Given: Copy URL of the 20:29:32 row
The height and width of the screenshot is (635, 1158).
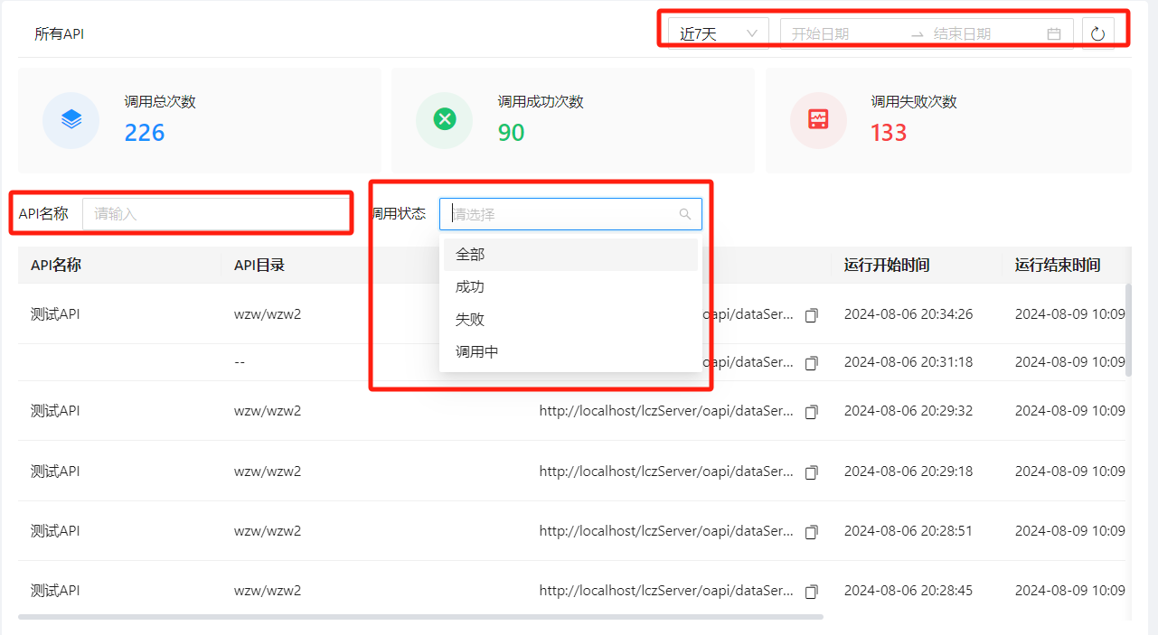Looking at the screenshot, I should [811, 412].
